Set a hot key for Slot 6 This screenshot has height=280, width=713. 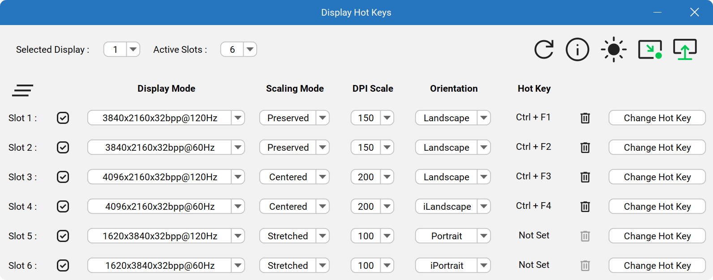657,266
